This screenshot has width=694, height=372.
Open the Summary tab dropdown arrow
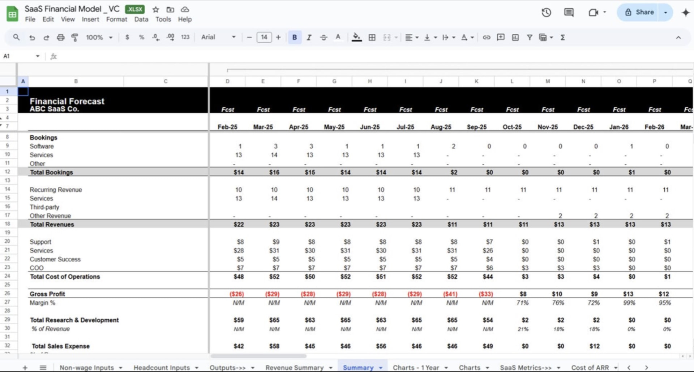click(381, 368)
